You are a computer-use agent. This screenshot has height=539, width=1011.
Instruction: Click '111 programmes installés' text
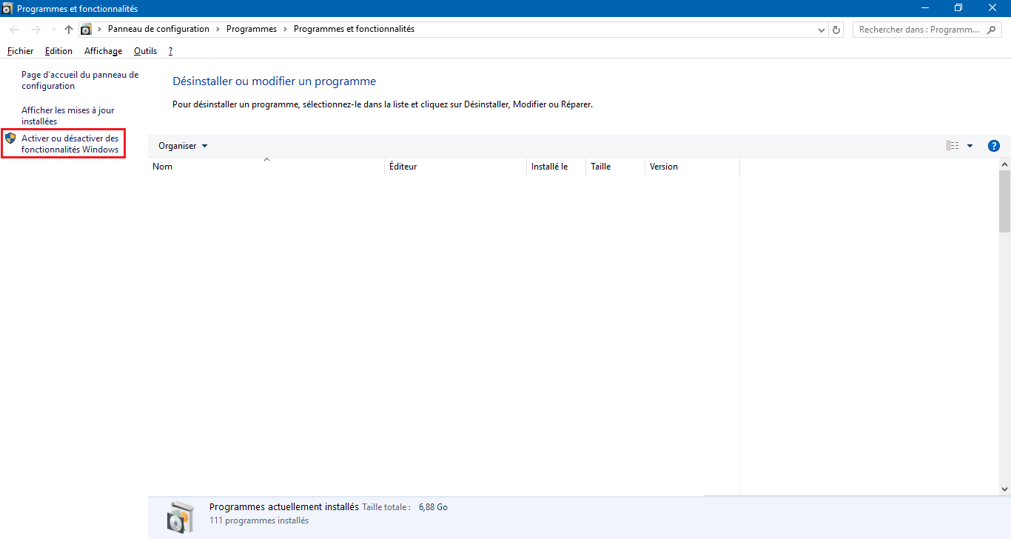[259, 520]
